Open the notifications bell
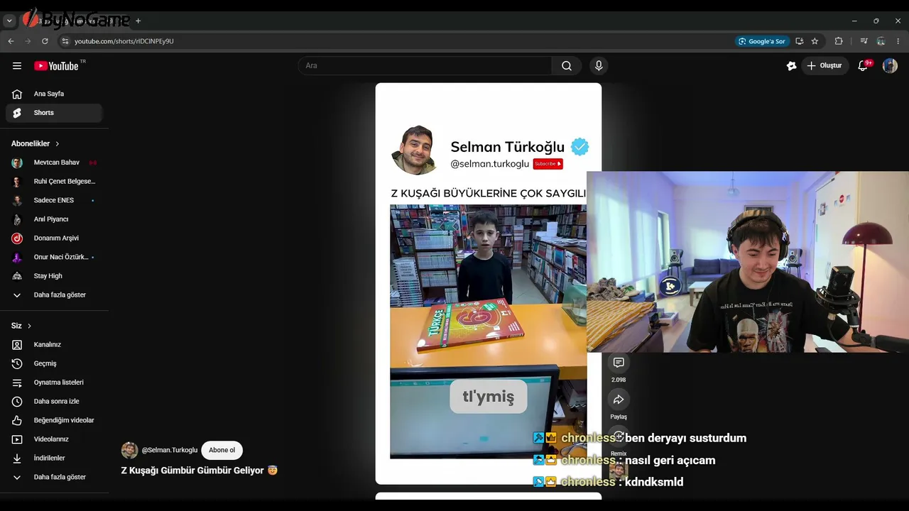The height and width of the screenshot is (511, 909). pos(863,66)
